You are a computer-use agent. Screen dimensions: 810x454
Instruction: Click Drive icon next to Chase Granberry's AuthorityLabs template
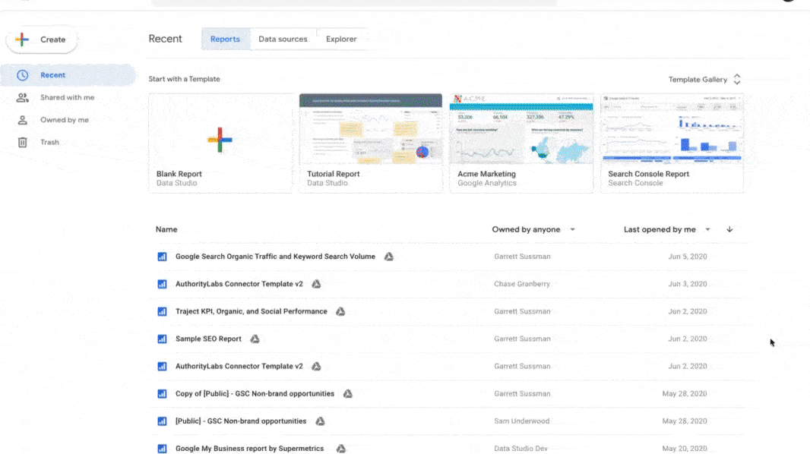[x=316, y=284]
